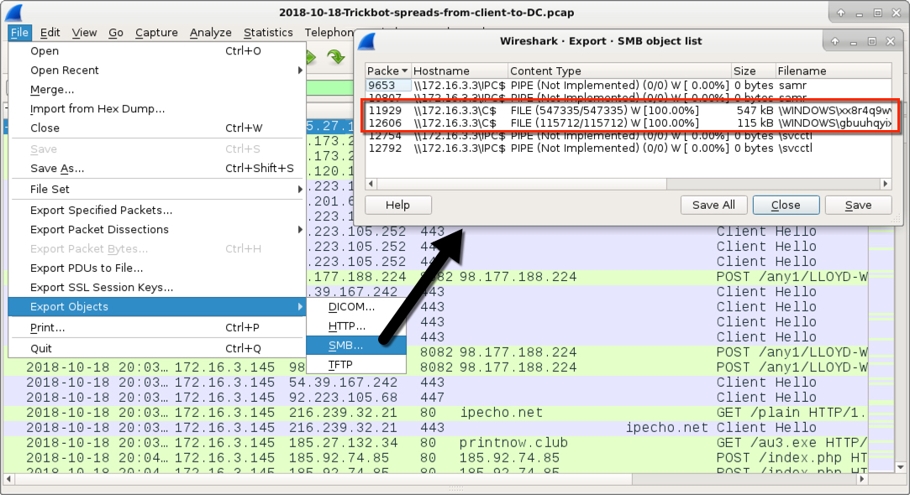910x495 pixels.
Task: Choose Print... from the File menu
Action: (x=157, y=327)
